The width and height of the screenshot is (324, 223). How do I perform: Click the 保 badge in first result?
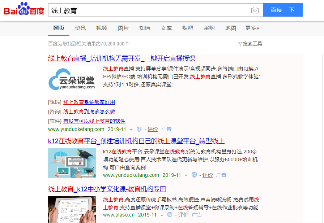(x=139, y=129)
